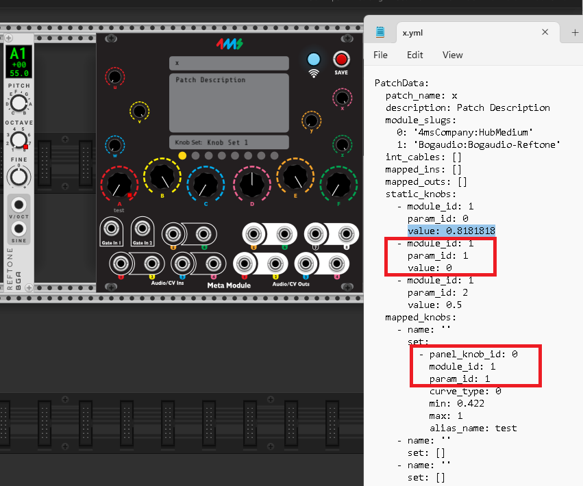Click the Gate In 2 jack
583x486 pixels.
tap(142, 228)
